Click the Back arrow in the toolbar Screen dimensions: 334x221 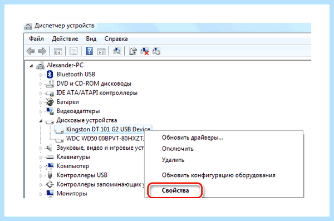(31, 51)
